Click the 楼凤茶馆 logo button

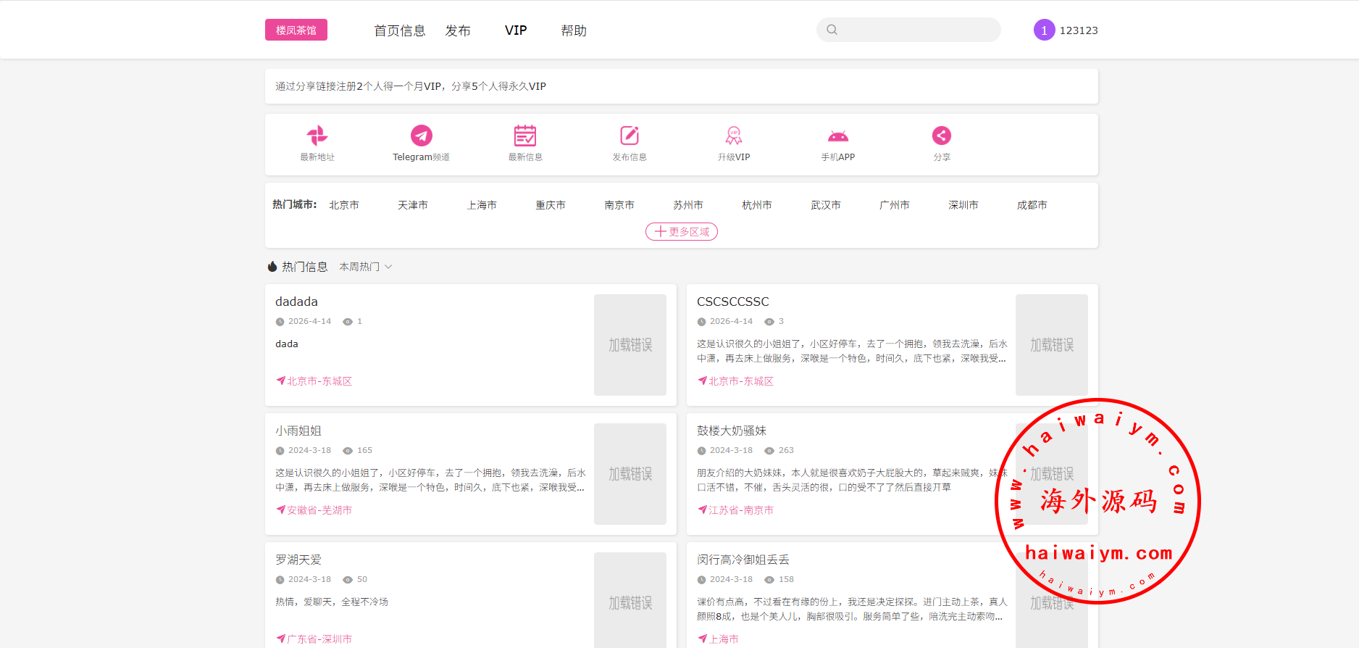pyautogui.click(x=296, y=30)
